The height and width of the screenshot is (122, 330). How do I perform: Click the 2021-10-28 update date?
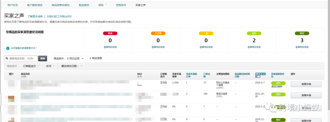(x=260, y=95)
